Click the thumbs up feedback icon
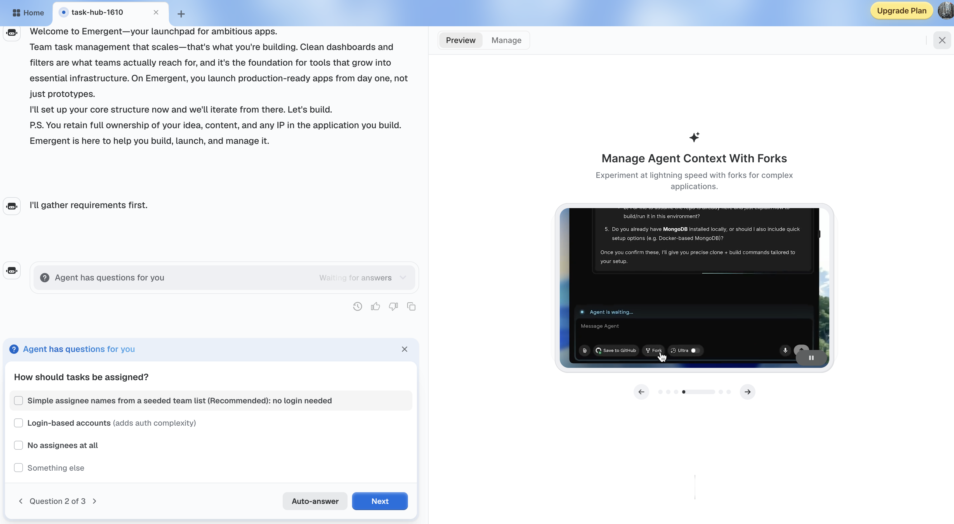 [x=375, y=306]
